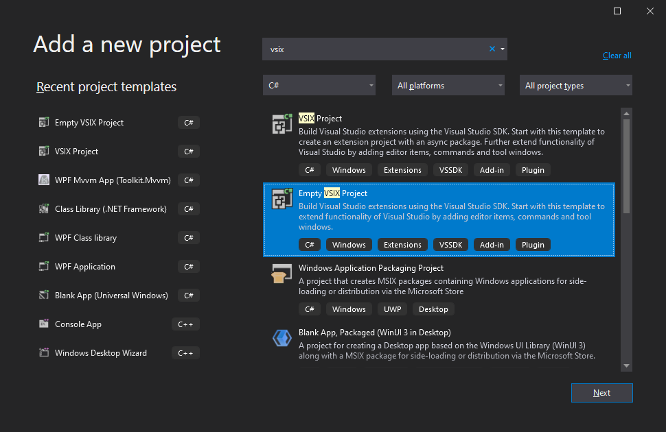
Task: Click the Clear all link
Action: 617,55
